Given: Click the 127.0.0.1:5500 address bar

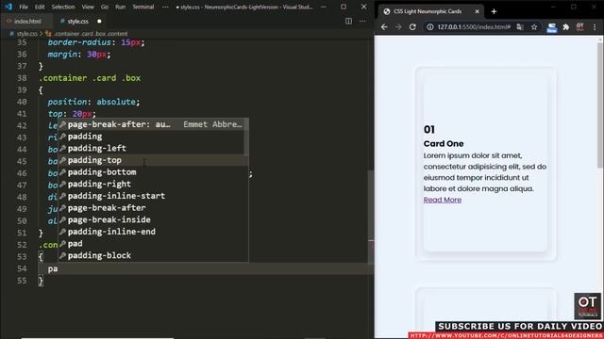Looking at the screenshot, I should [x=474, y=27].
